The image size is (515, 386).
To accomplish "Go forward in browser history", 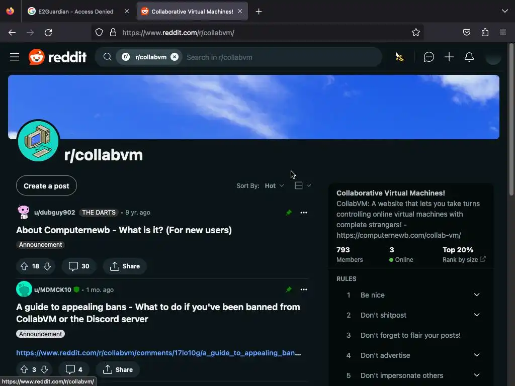I will pos(30,33).
